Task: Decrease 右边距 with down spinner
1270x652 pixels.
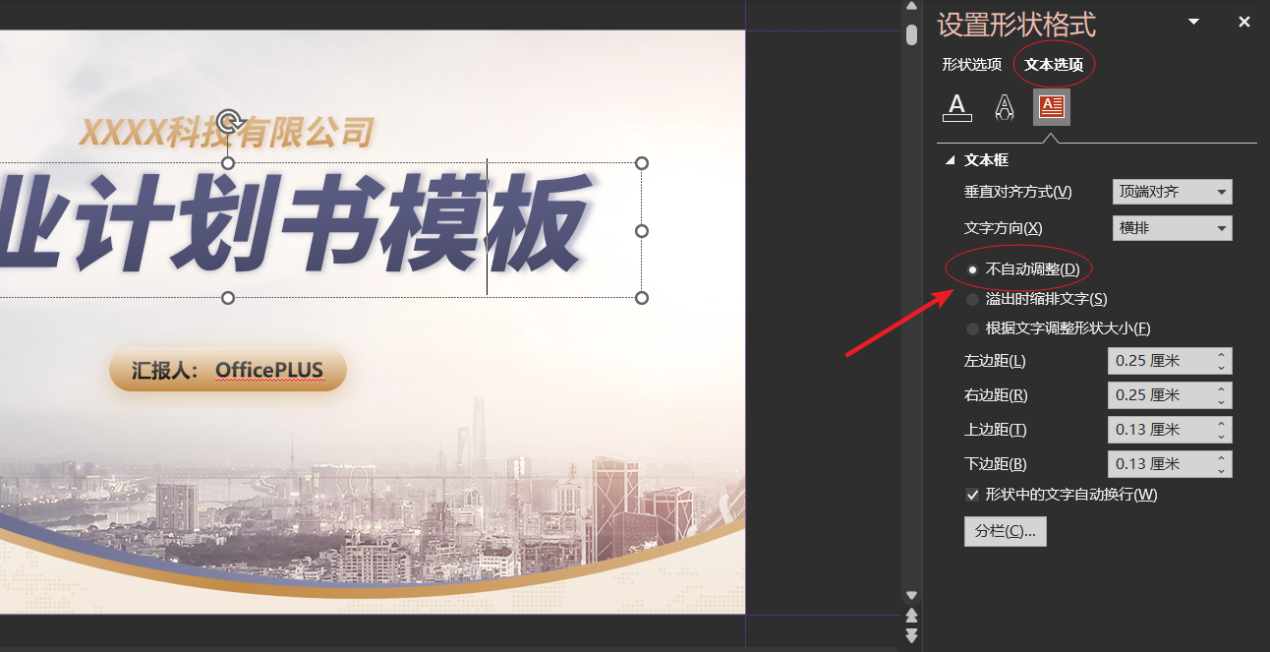Action: 1221,402
